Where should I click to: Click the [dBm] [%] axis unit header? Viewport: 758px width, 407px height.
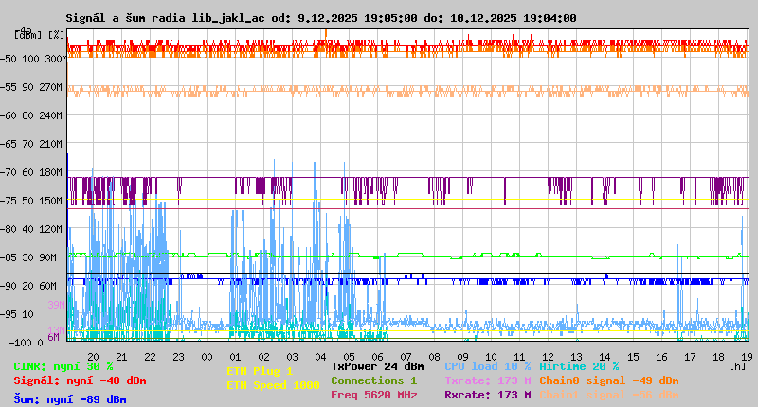(x=40, y=35)
